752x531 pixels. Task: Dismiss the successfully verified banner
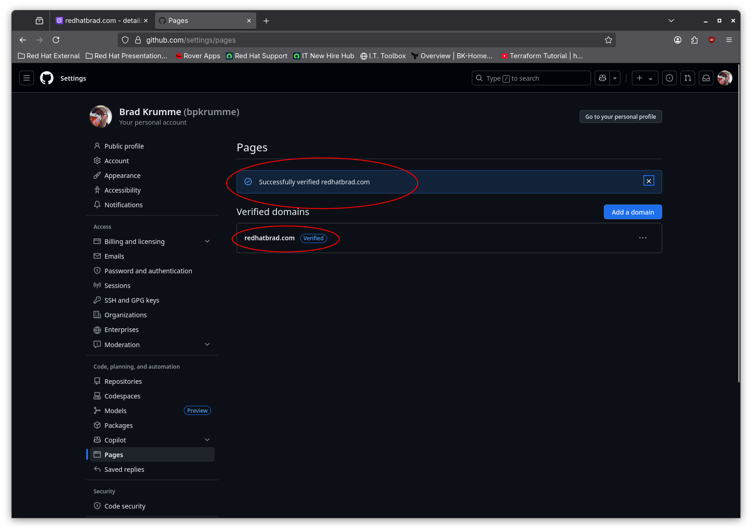click(x=649, y=181)
